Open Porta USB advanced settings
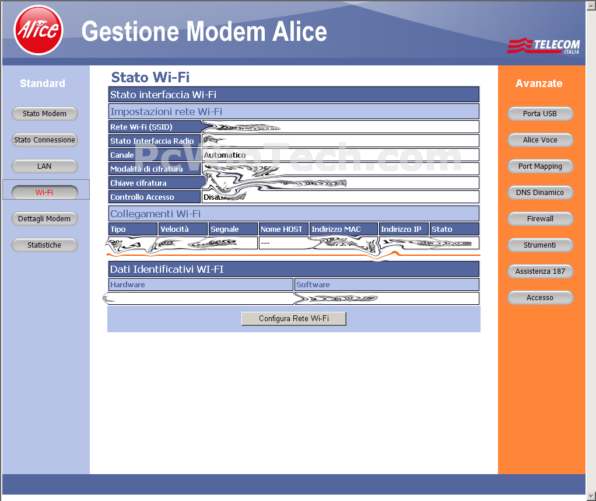 click(x=540, y=113)
